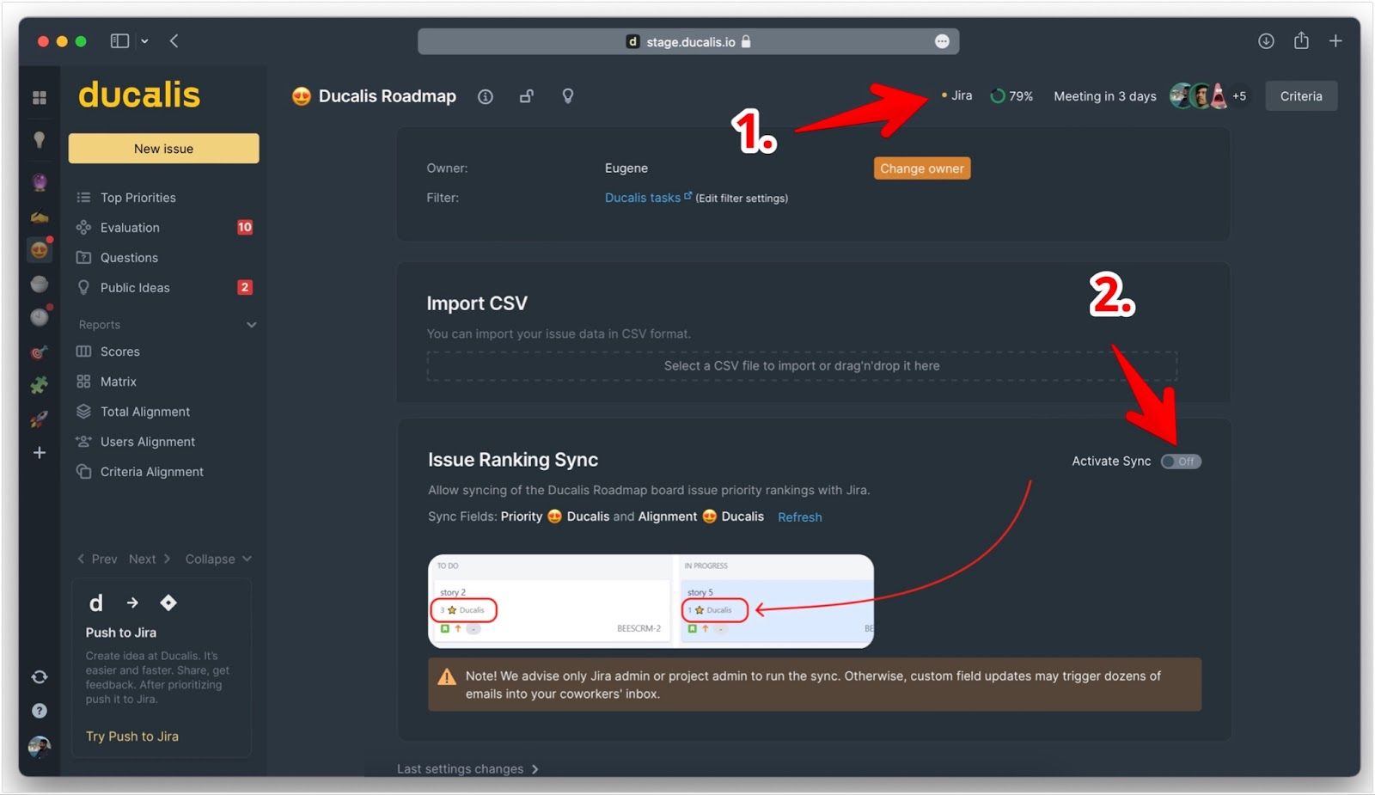Open Safari sidebar dropdown arrow

(144, 41)
